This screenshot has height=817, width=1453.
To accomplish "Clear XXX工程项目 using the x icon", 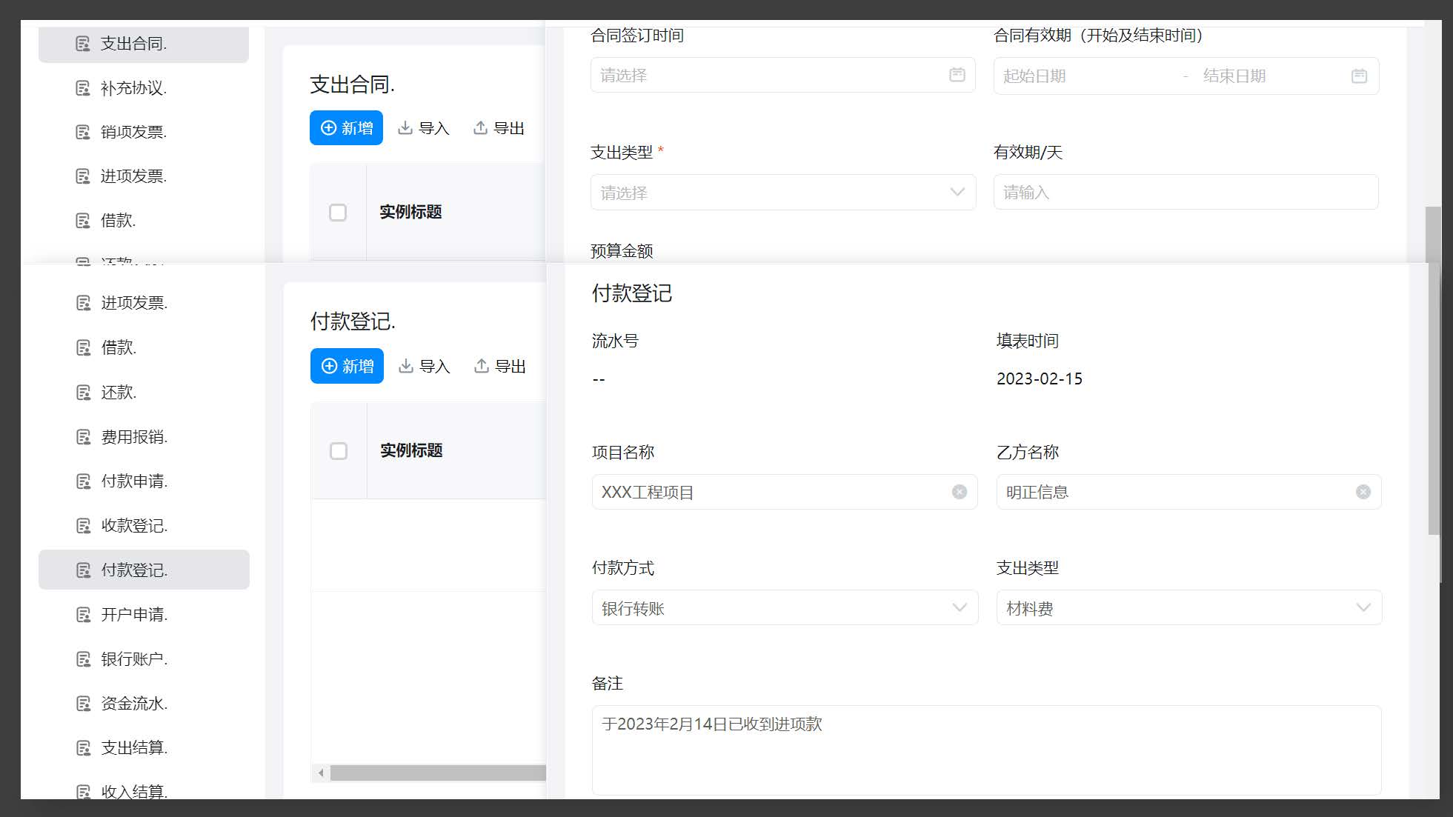I will click(960, 492).
